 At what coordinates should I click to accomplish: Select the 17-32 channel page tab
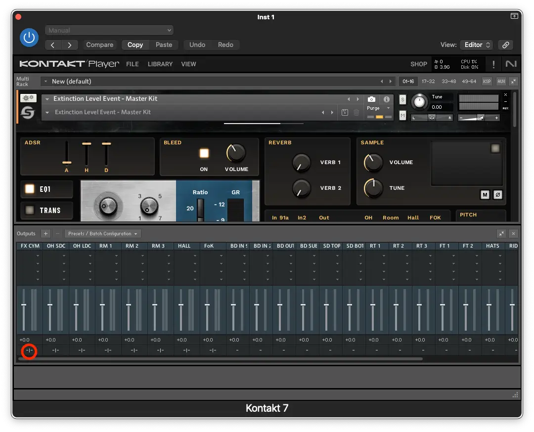click(428, 82)
